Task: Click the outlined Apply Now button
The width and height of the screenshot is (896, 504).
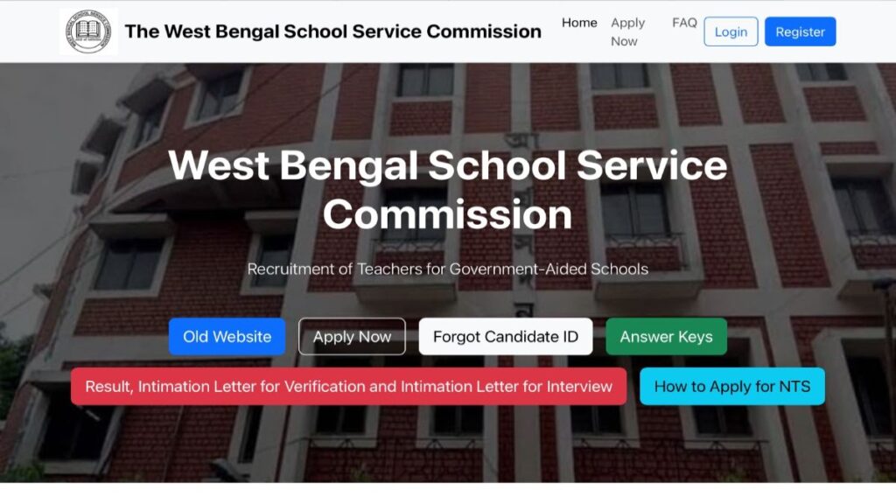Action: click(x=352, y=337)
